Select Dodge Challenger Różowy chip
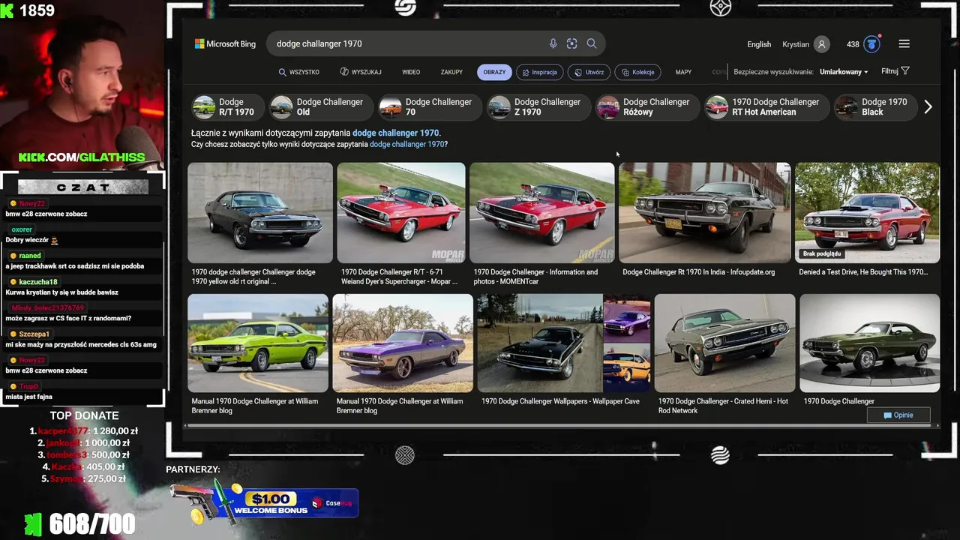The width and height of the screenshot is (960, 540). coord(646,107)
